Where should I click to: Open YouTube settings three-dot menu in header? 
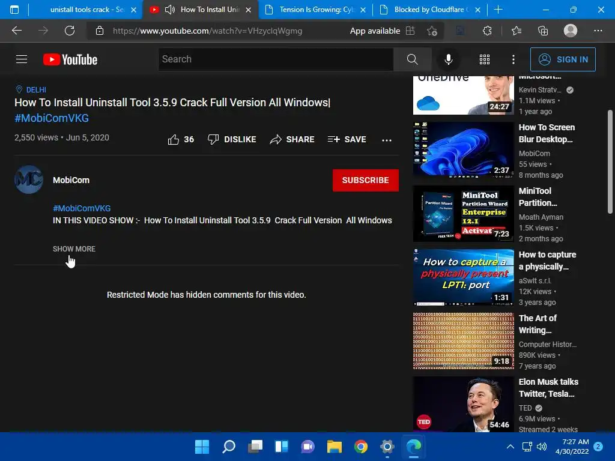pos(513,59)
